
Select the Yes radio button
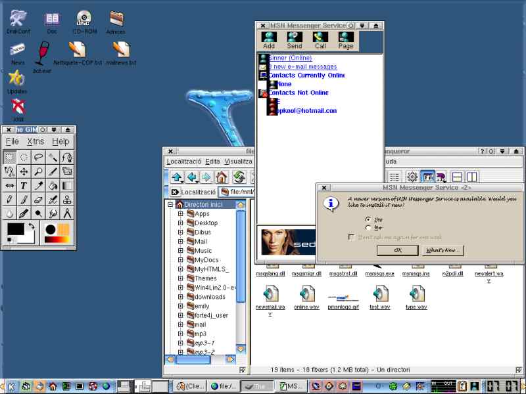pyautogui.click(x=368, y=219)
